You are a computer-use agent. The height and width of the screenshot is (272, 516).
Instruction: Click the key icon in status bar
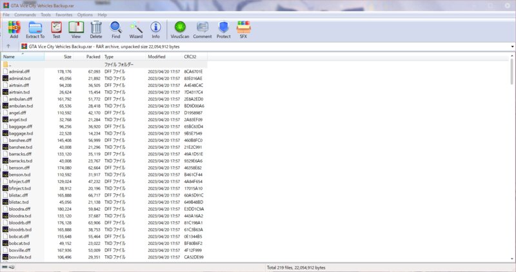(x=12, y=267)
